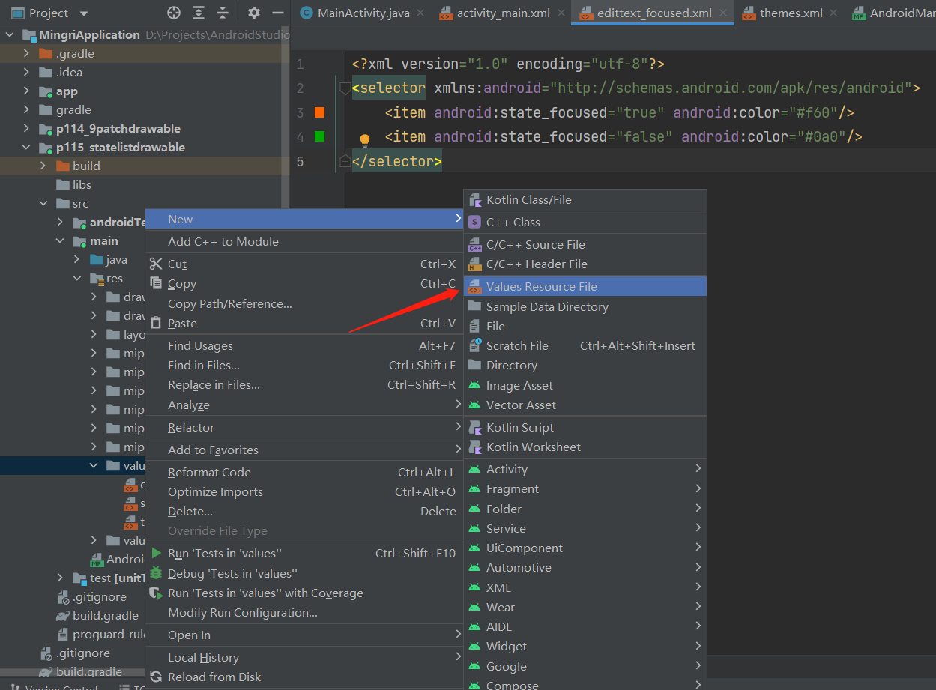Select Kotlin Script item
This screenshot has width=936, height=690.
pos(585,427)
